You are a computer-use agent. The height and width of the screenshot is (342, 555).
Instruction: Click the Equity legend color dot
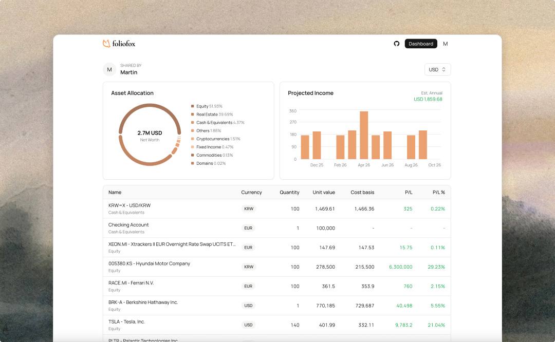[x=193, y=106]
